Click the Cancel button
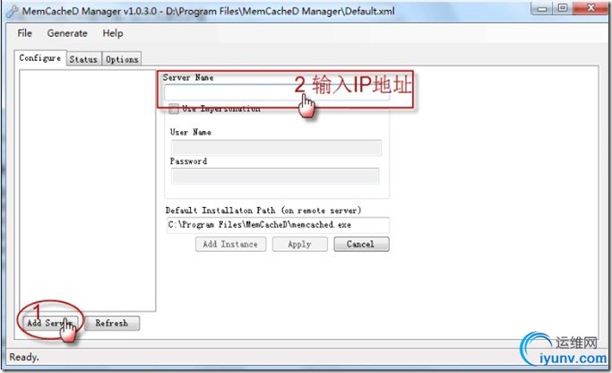Image resolution: width=612 pixels, height=373 pixels. (361, 244)
